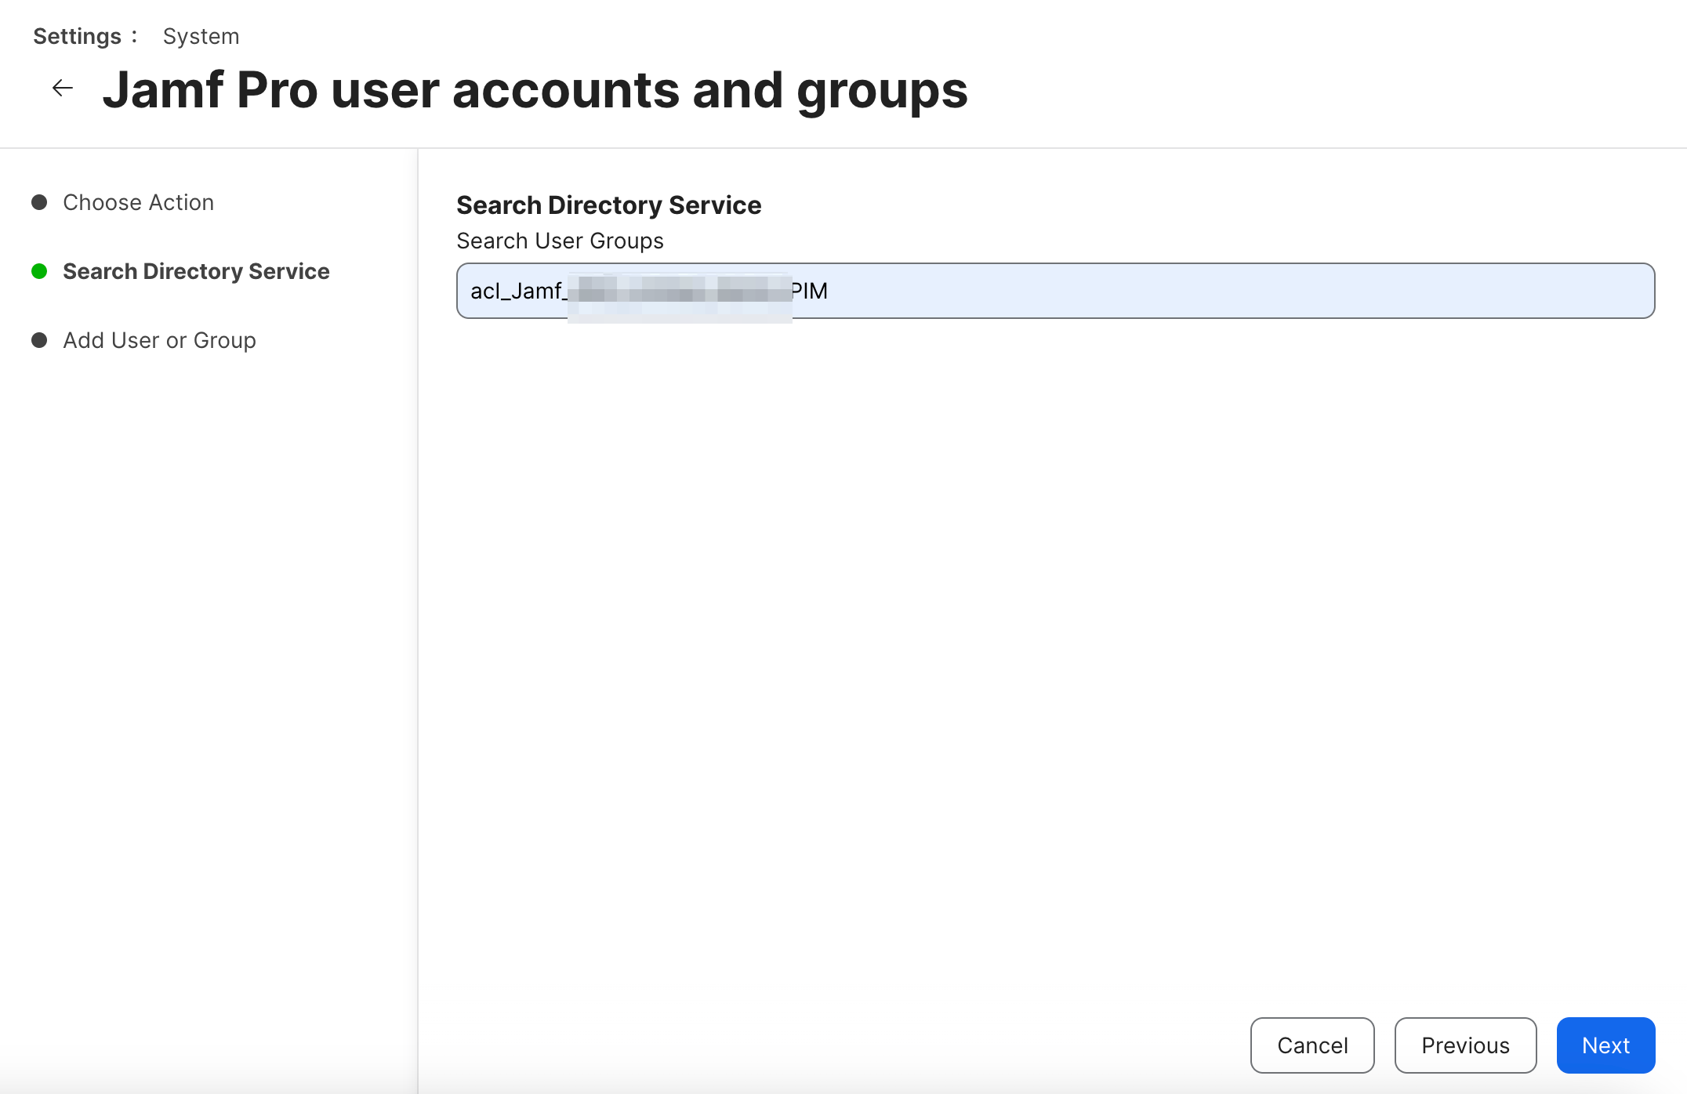Image resolution: width=1687 pixels, height=1094 pixels.
Task: Cancel the directory search wizard
Action: [x=1312, y=1045]
